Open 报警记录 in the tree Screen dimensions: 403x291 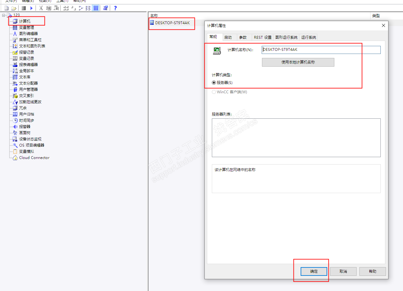click(x=27, y=52)
